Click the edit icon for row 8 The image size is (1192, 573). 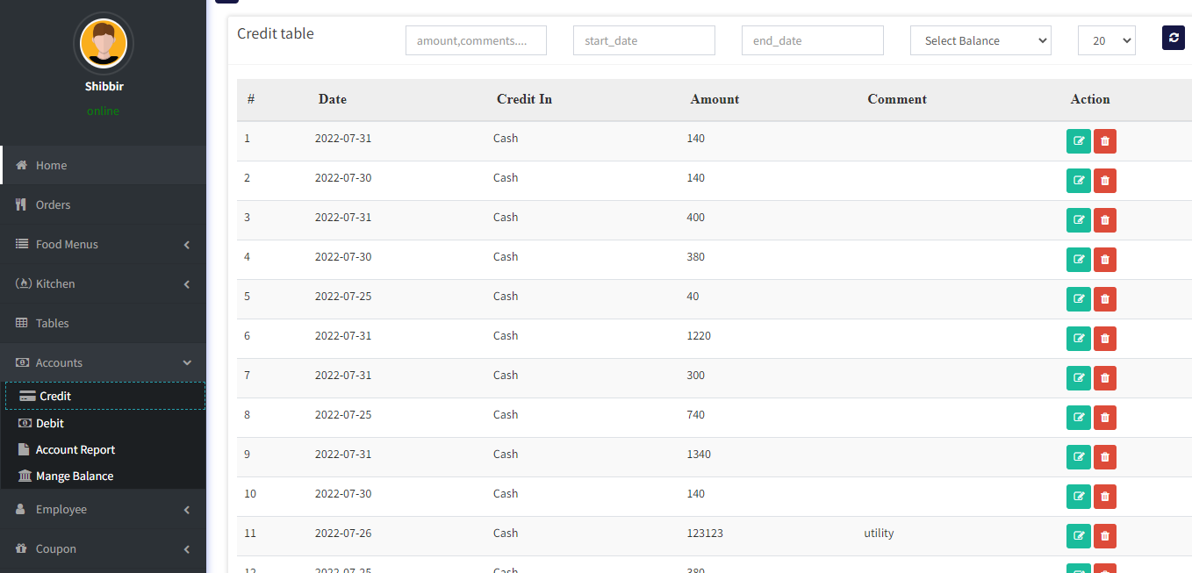1079,418
